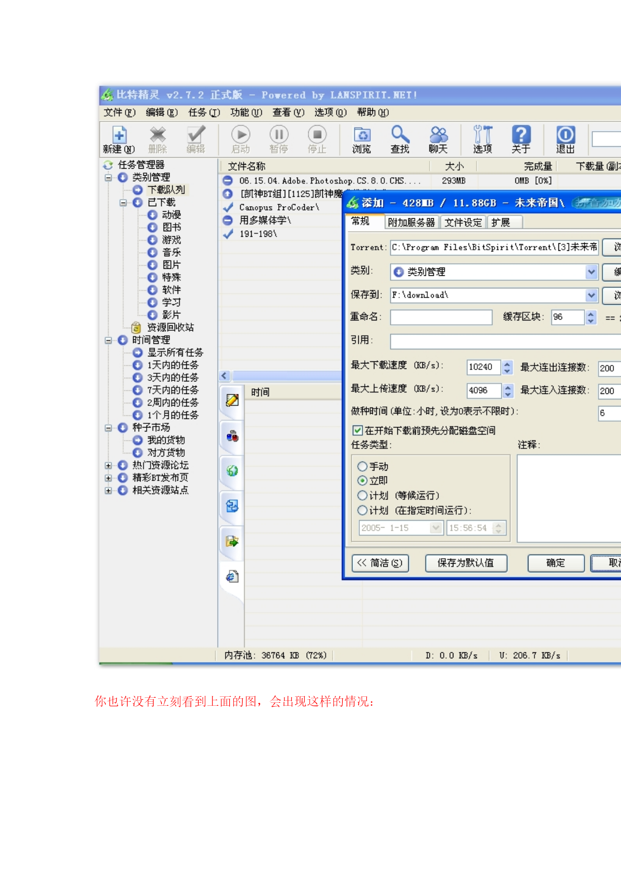
Task: Toggle 在开始下载前预先分配磁盘空间 checkbox
Action: 357,430
